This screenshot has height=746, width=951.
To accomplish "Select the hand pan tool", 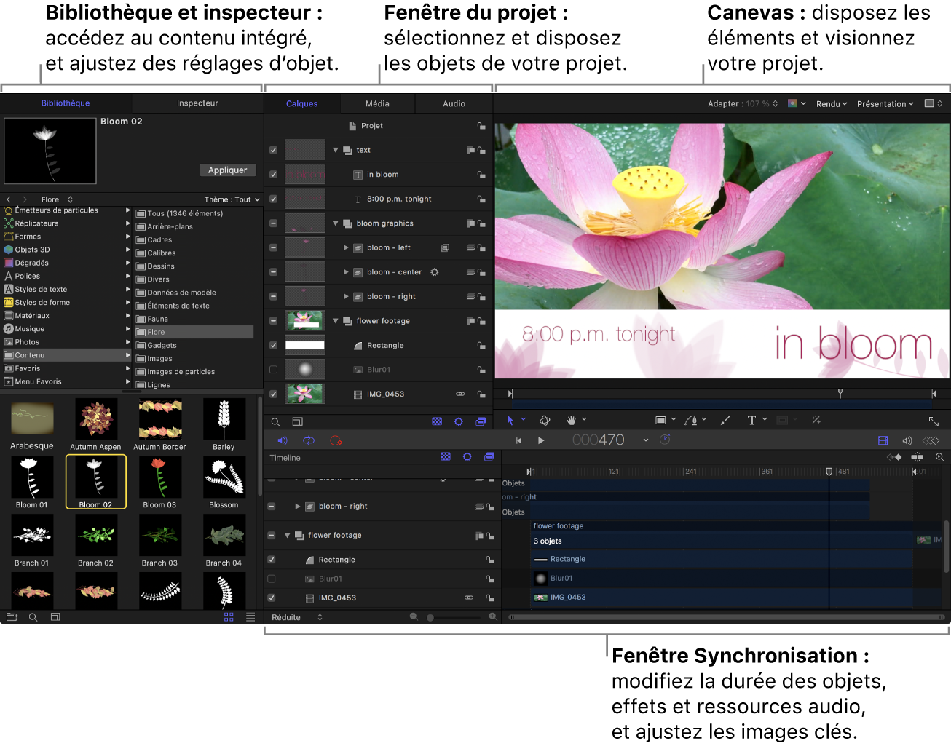I will click(x=572, y=421).
